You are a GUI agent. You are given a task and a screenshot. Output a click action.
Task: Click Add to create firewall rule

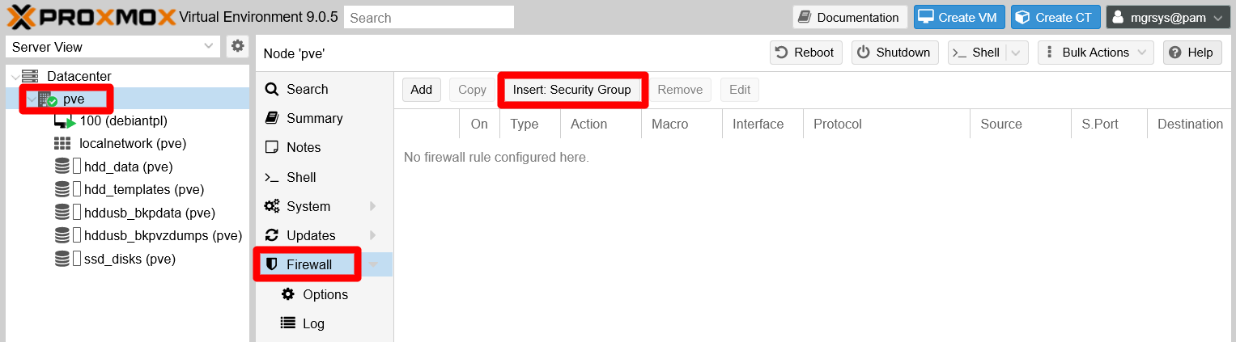(x=421, y=90)
